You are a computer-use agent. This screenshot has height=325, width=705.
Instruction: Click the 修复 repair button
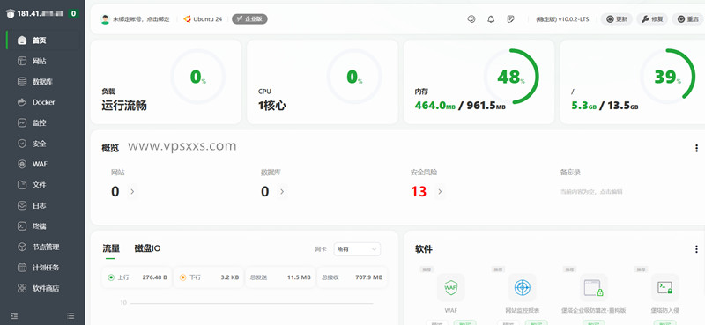click(x=652, y=19)
